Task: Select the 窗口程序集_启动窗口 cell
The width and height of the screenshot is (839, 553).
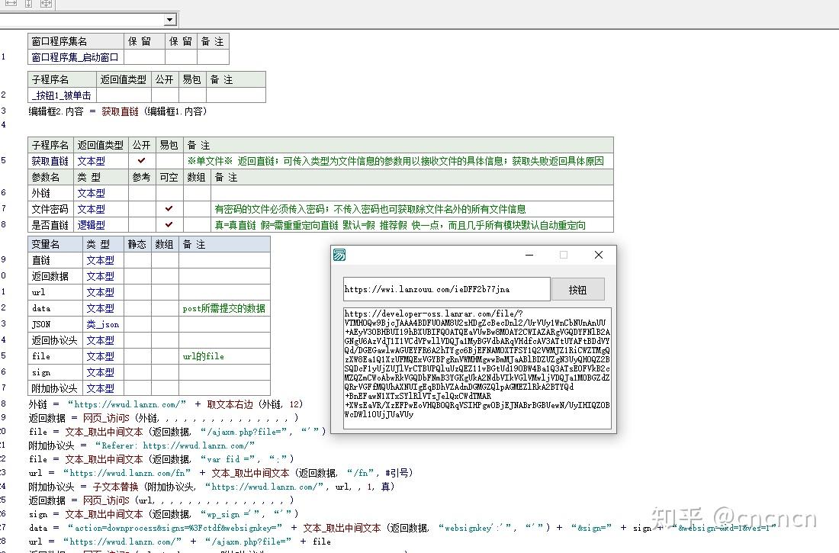Action: [73, 57]
